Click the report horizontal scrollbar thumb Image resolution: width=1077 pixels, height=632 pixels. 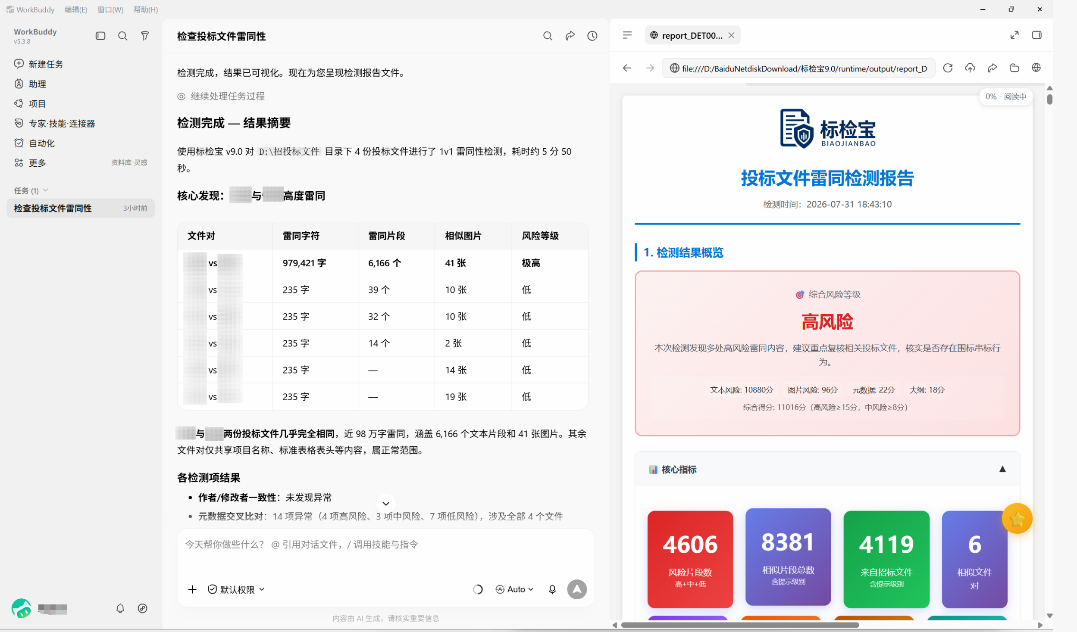click(740, 625)
